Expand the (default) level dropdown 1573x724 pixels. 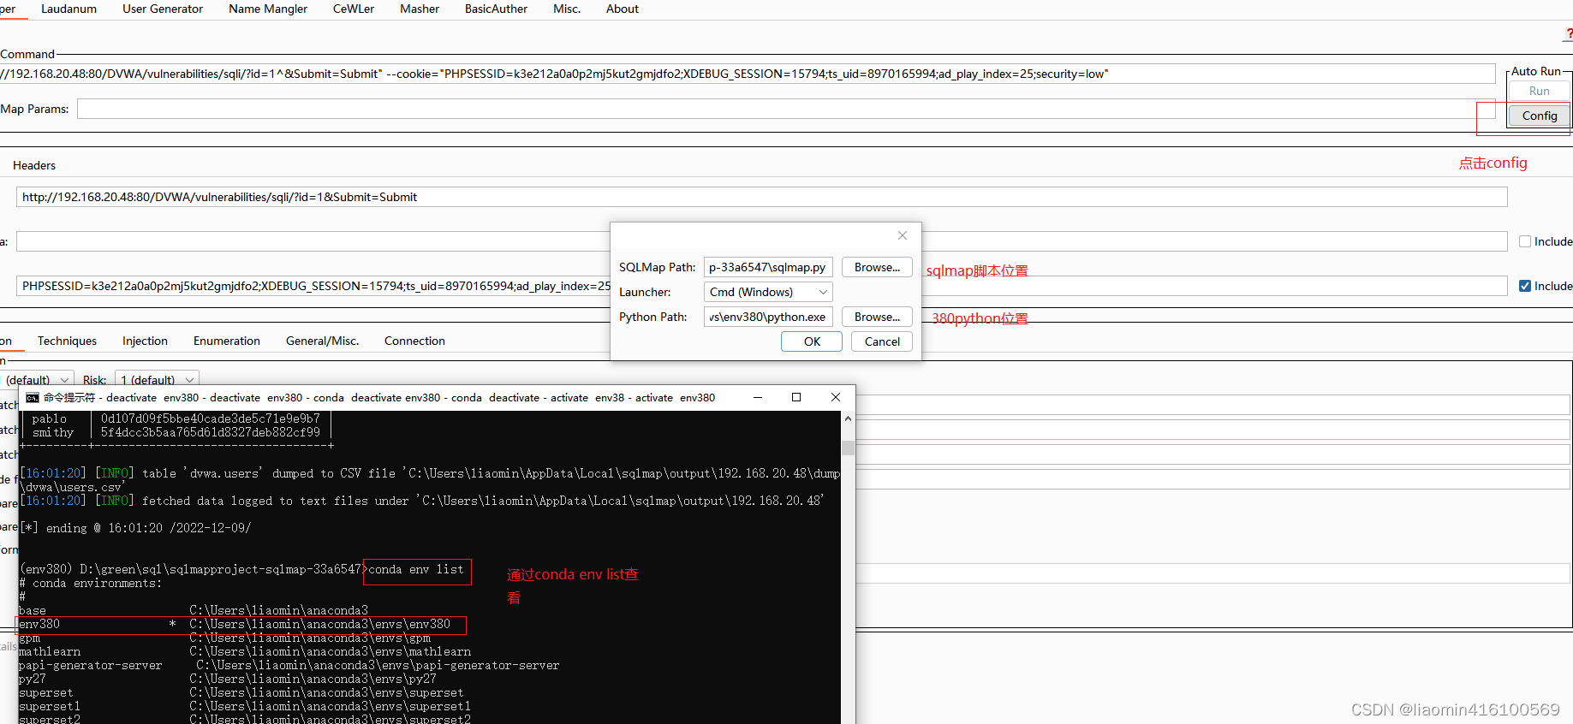point(37,379)
